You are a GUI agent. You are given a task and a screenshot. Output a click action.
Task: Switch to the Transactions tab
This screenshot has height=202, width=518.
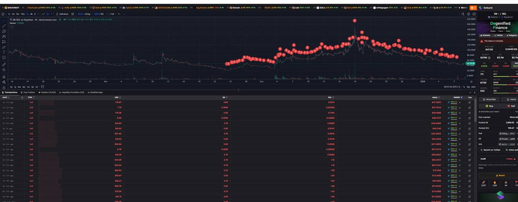click(x=9, y=92)
